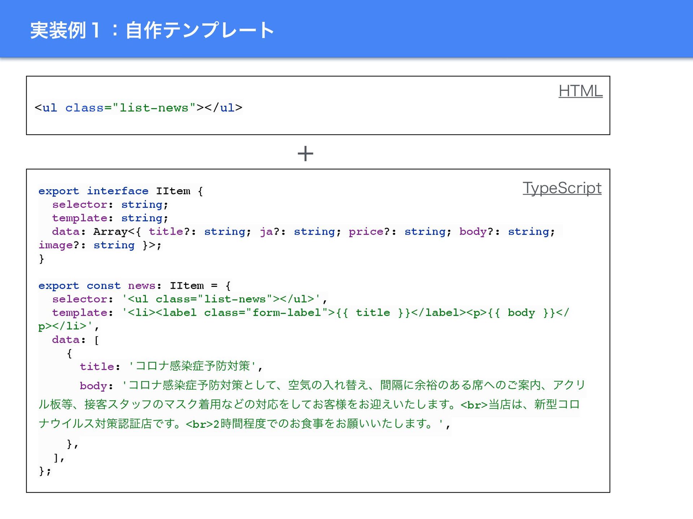Click 'selector: string;' in the interface
Screen dimensions: 693x519
pos(110,205)
